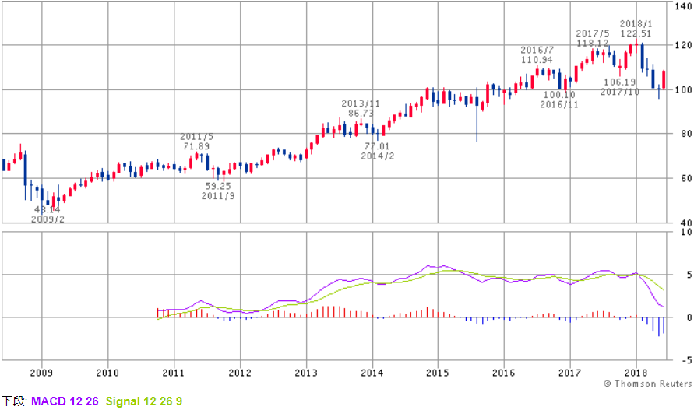This screenshot has height=410, width=694.
Task: Click the 2014 year axis label
Action: (372, 373)
